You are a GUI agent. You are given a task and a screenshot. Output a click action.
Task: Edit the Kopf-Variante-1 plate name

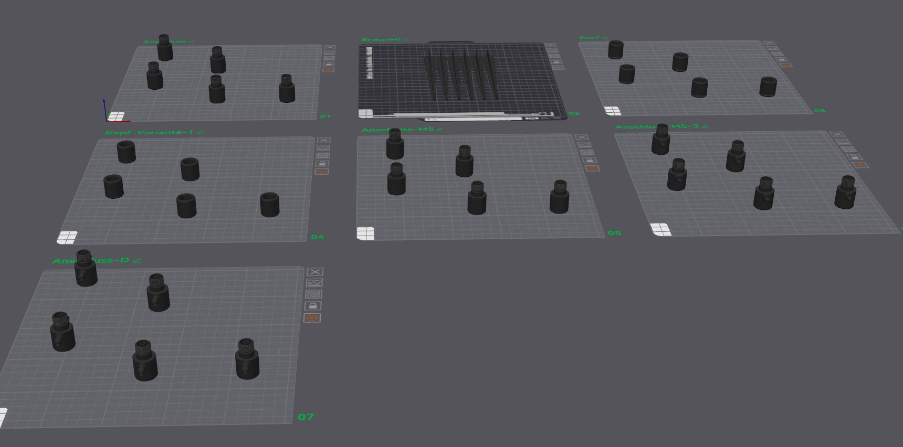click(x=199, y=132)
